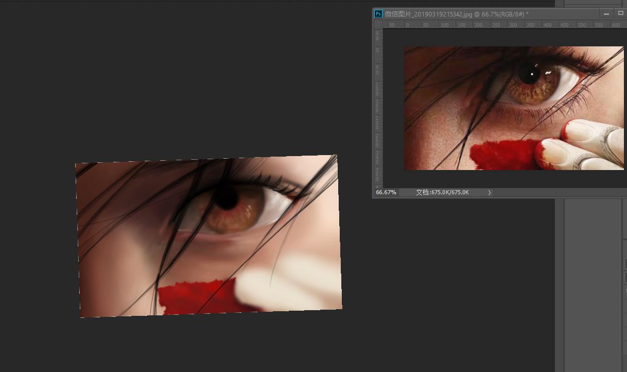Image resolution: width=627 pixels, height=372 pixels.
Task: Click the rotated painted eye artwork
Action: [208, 236]
